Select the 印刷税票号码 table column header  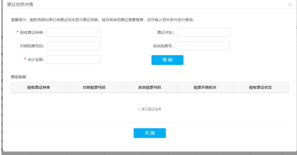[94, 87]
